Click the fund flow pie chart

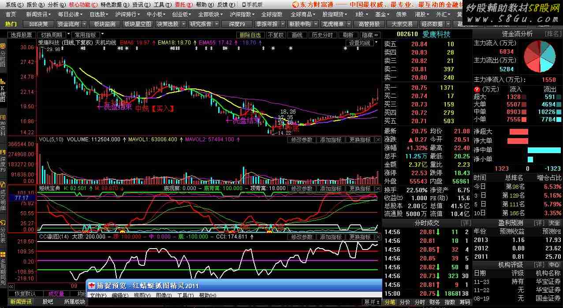(x=540, y=56)
